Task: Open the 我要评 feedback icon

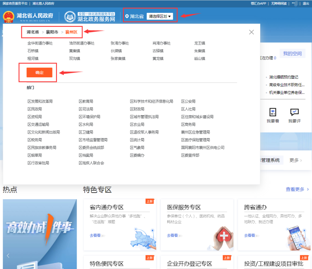Action: point(294,113)
